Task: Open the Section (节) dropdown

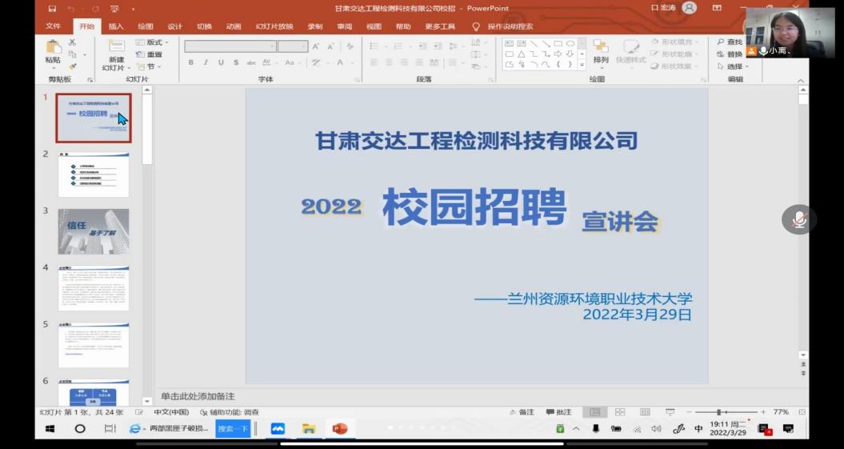Action: coord(148,66)
